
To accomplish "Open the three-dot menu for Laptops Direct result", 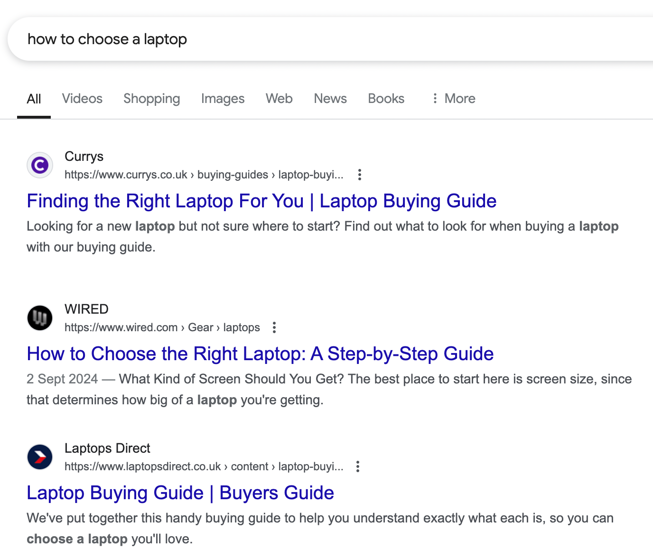I will point(357,466).
